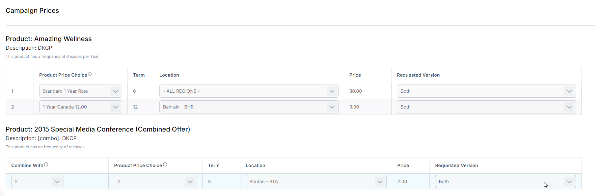Open Requested Version dropdown in row 2

tap(486, 107)
